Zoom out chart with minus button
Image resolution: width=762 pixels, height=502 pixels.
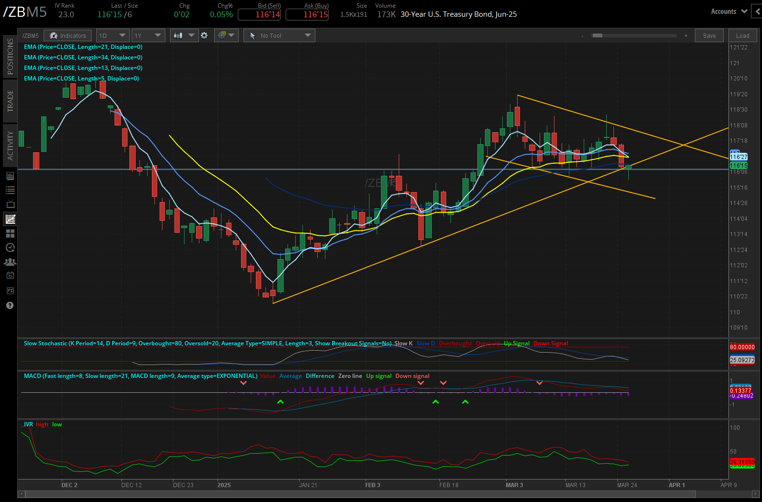click(582, 35)
